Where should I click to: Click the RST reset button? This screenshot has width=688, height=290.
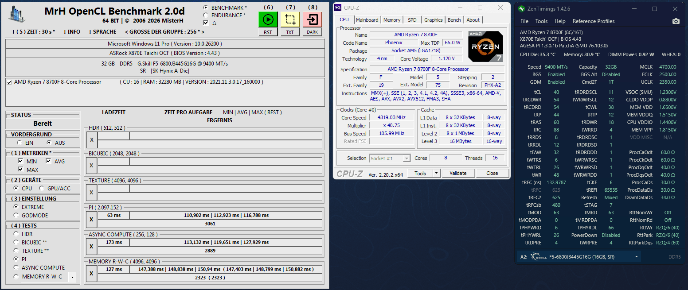click(x=268, y=32)
